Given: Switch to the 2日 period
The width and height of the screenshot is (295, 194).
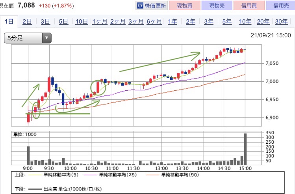Looking at the screenshot, I should point(27,22).
